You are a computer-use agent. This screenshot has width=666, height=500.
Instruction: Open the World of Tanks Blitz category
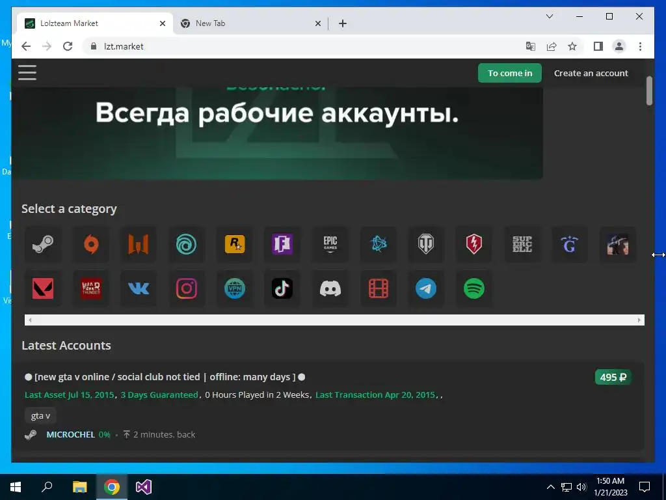(x=474, y=245)
